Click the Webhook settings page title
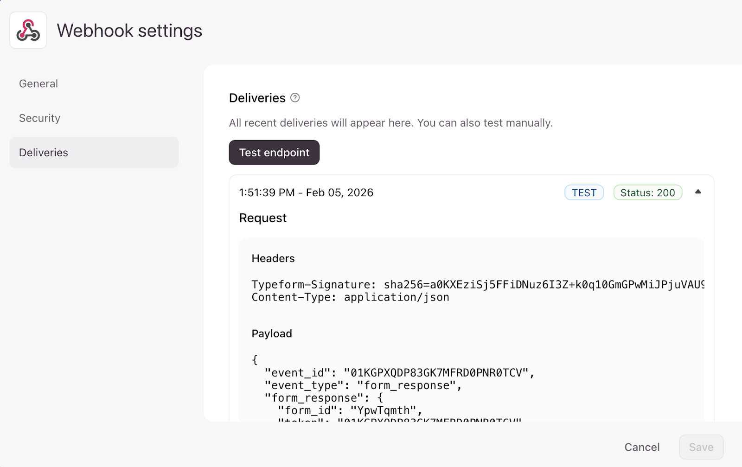 coord(129,31)
